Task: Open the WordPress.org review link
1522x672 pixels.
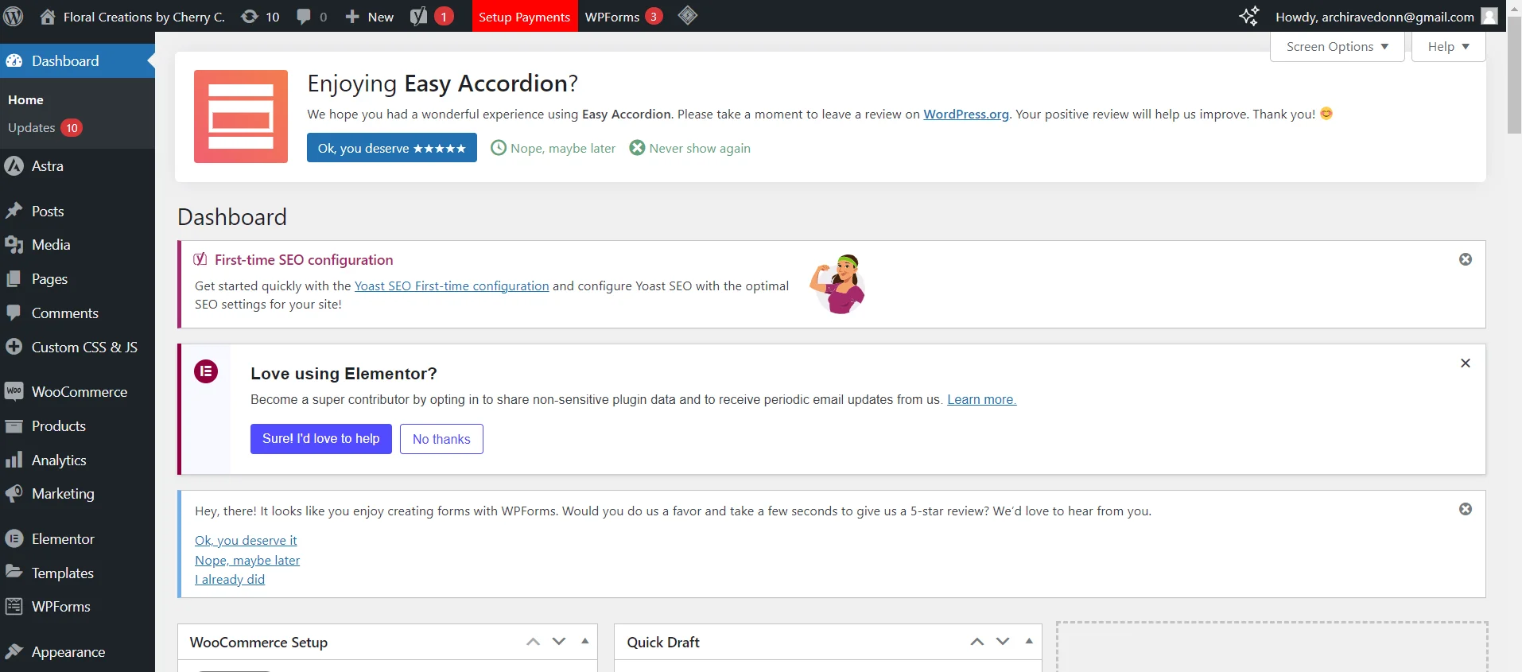Action: [966, 114]
